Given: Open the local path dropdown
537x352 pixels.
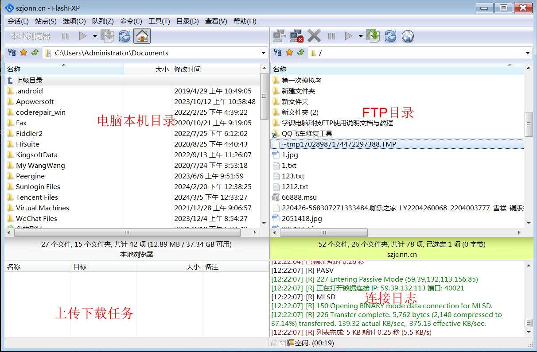Looking at the screenshot, I should point(264,52).
